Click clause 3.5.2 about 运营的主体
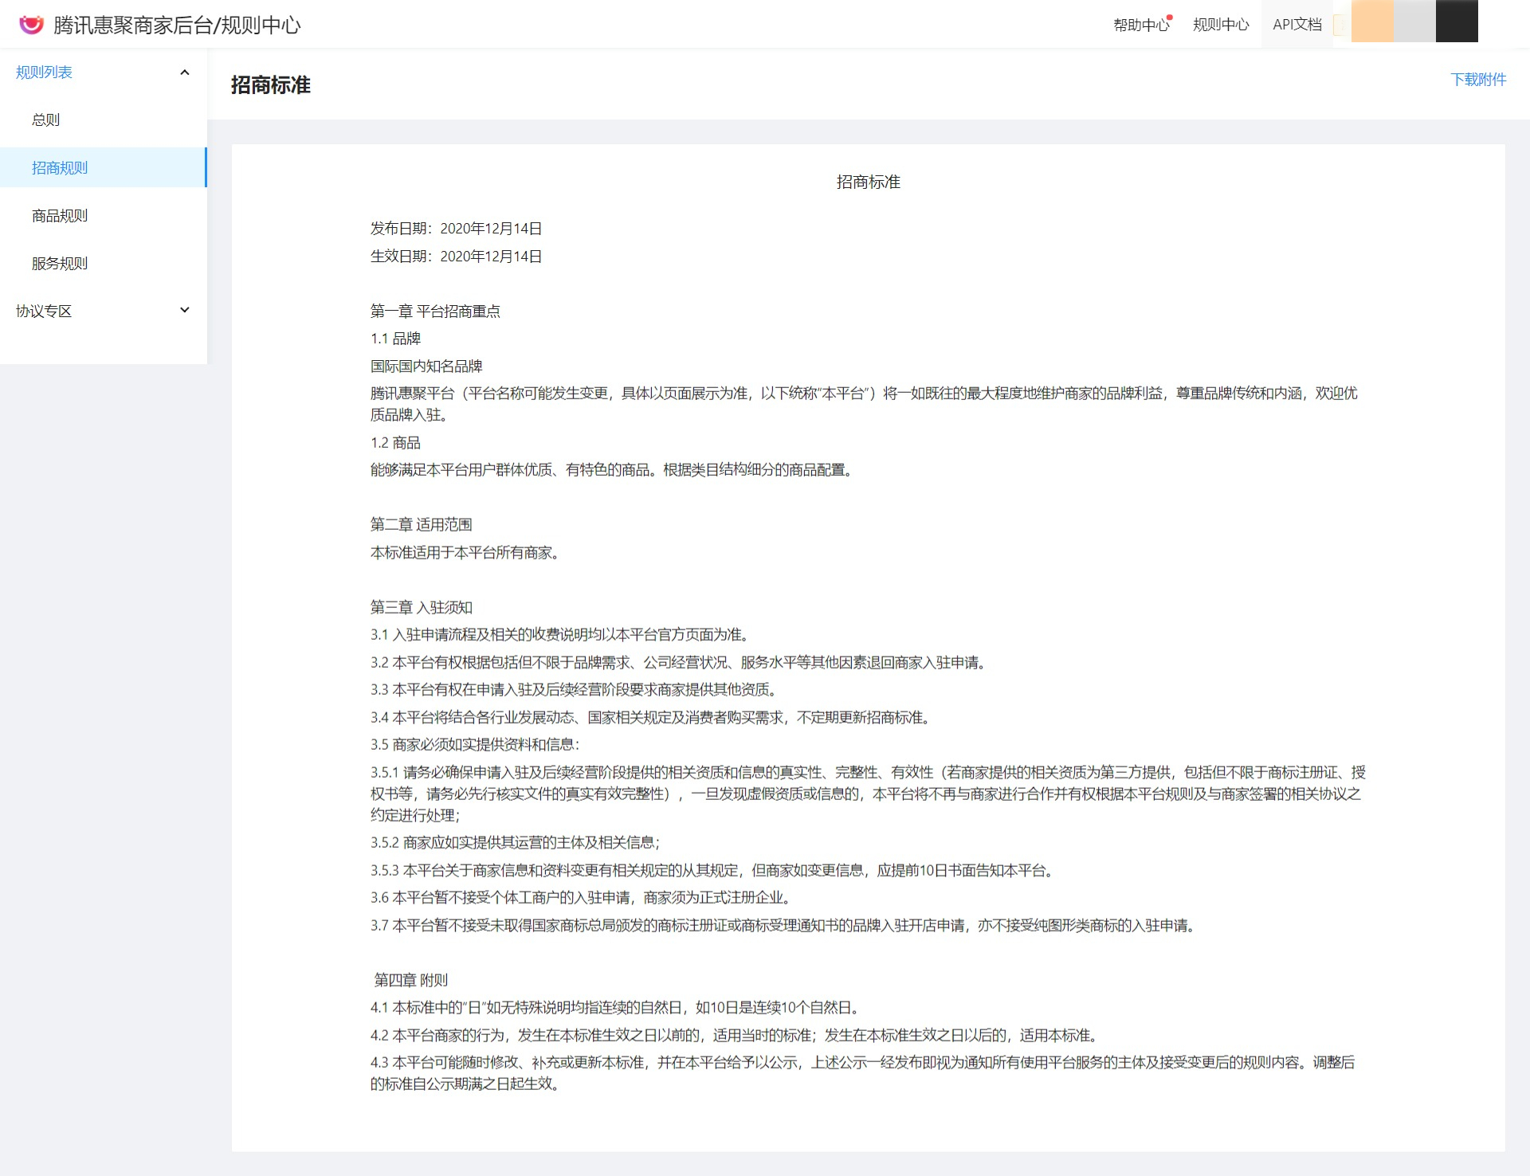Image resolution: width=1530 pixels, height=1176 pixels. click(x=516, y=843)
